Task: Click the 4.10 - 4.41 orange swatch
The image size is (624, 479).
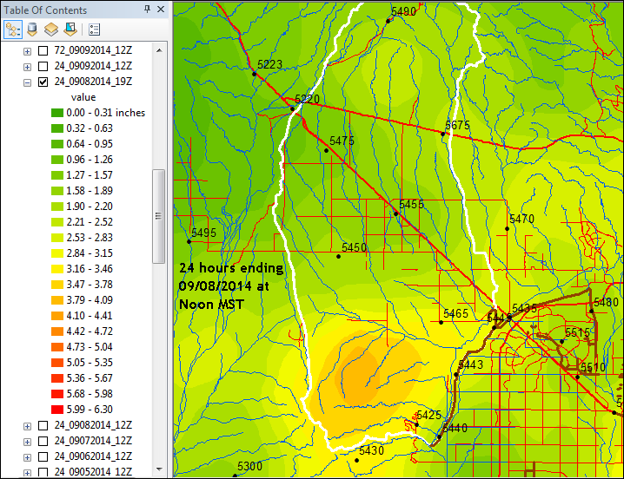Action: tap(57, 316)
